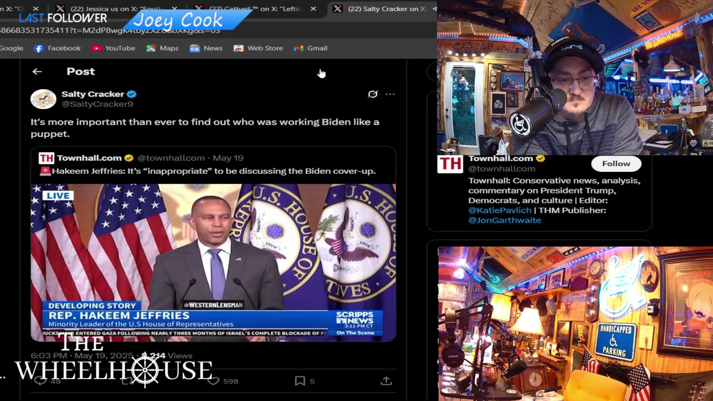Open the Facebook bookmark
The image size is (713, 401).
[57, 48]
